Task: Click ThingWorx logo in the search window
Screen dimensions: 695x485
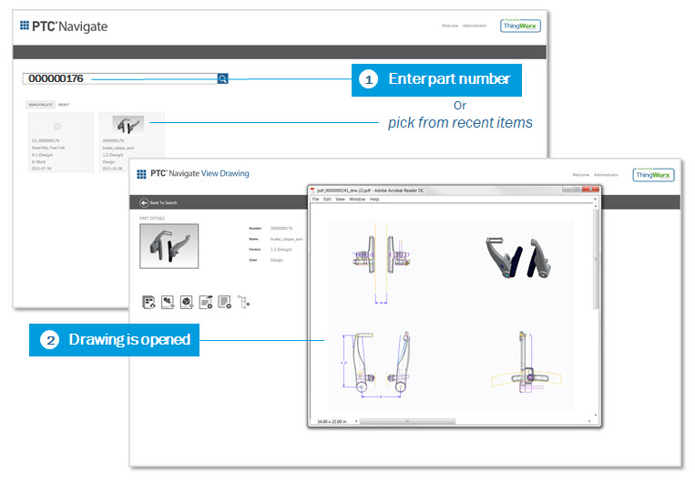Action: pyautogui.click(x=520, y=26)
